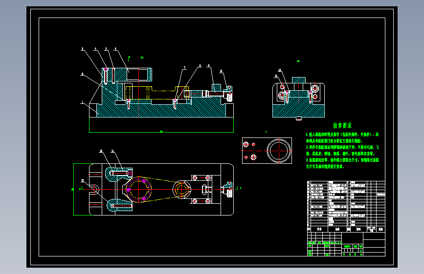This screenshot has height=274, width=424.
Task: Click technical requirement note number 3
Action: pyautogui.click(x=342, y=163)
